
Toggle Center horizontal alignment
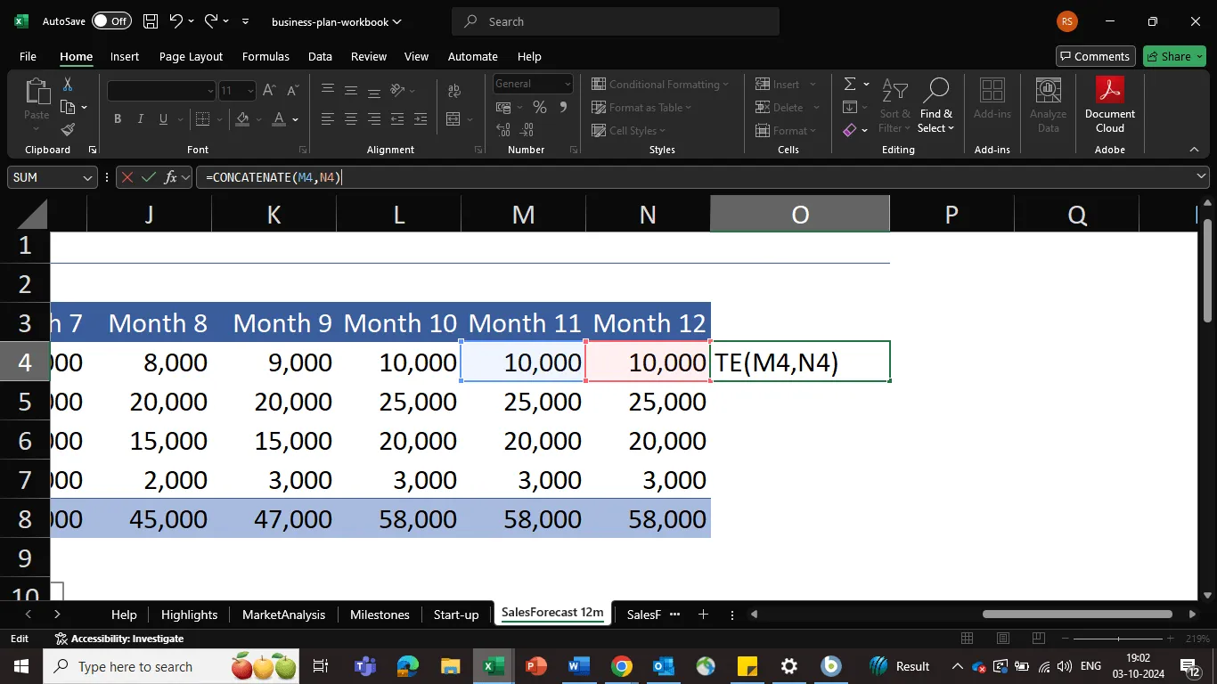click(x=351, y=118)
